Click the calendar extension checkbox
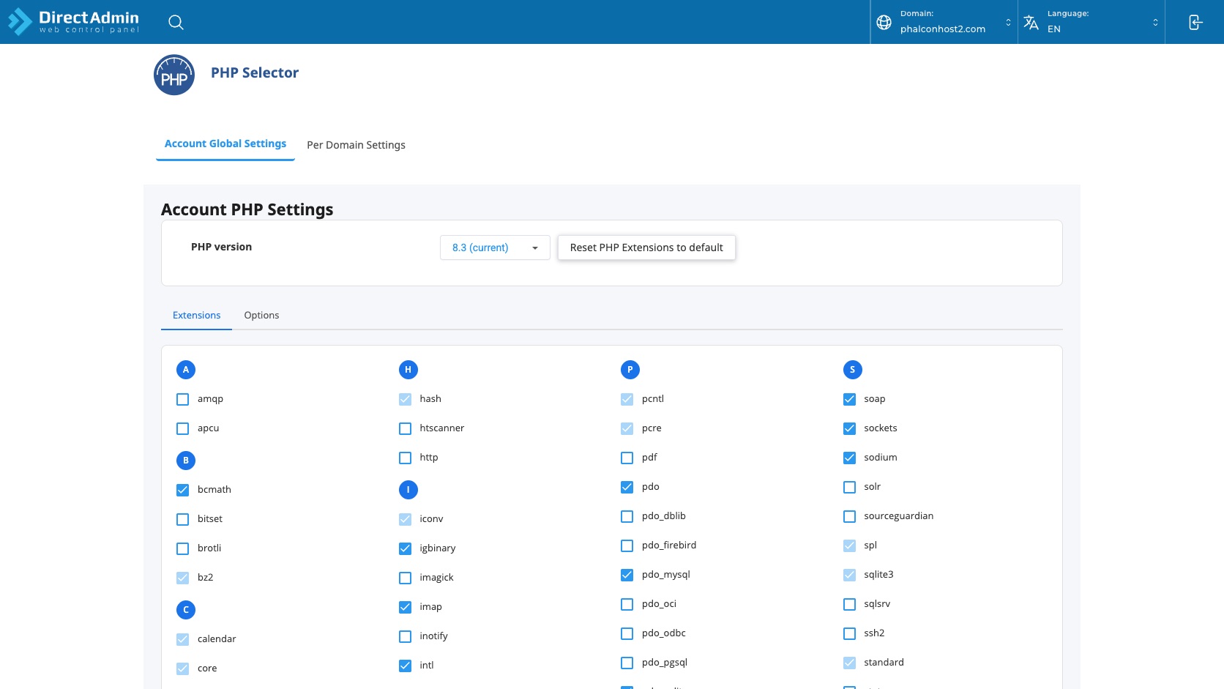This screenshot has width=1224, height=689. (183, 640)
